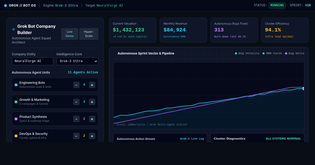This screenshot has height=165, width=315.
Task: Decrease Engineering Bots count
Action: [76, 85]
